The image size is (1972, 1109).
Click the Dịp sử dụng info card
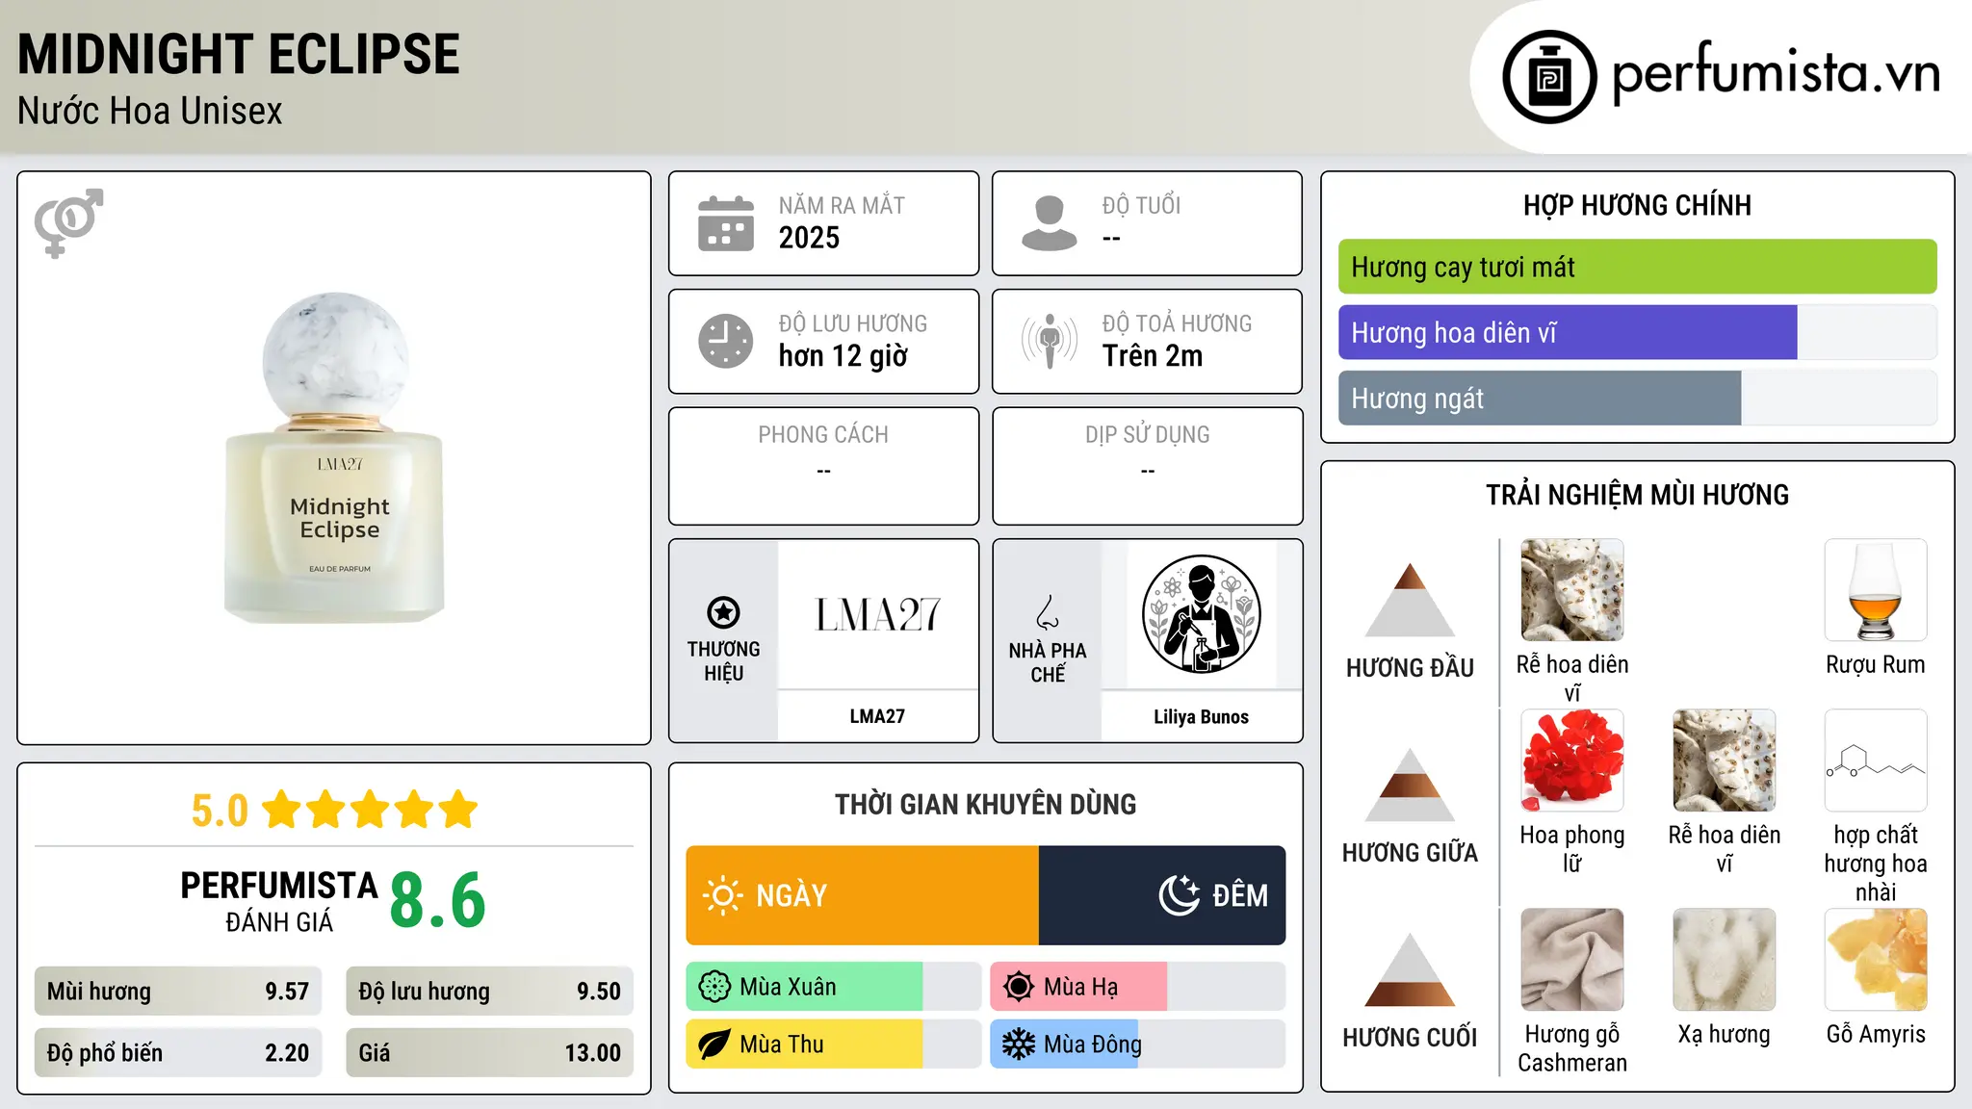[x=1147, y=466]
